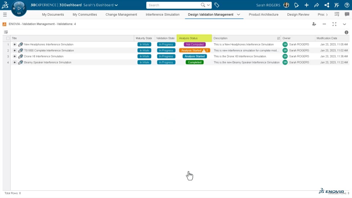This screenshot has height=198, width=352.
Task: Open the hamburger menu icon
Action: click(x=5, y=15)
